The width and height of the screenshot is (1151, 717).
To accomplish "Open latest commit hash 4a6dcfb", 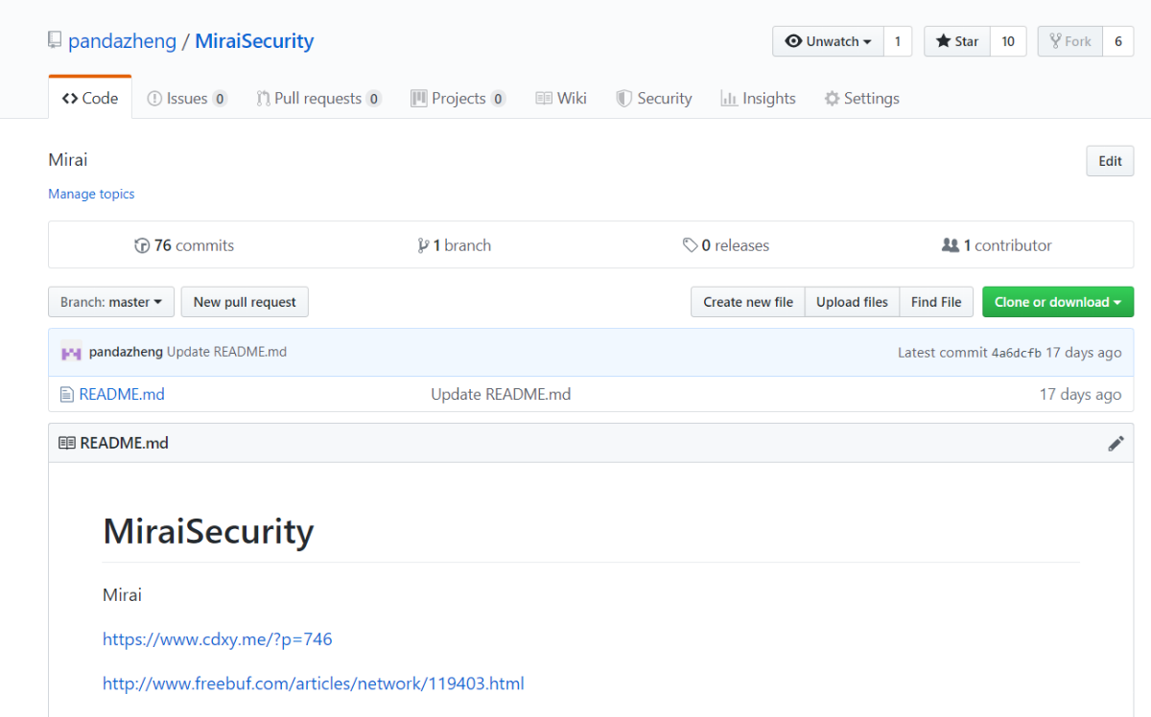I will coord(1016,353).
